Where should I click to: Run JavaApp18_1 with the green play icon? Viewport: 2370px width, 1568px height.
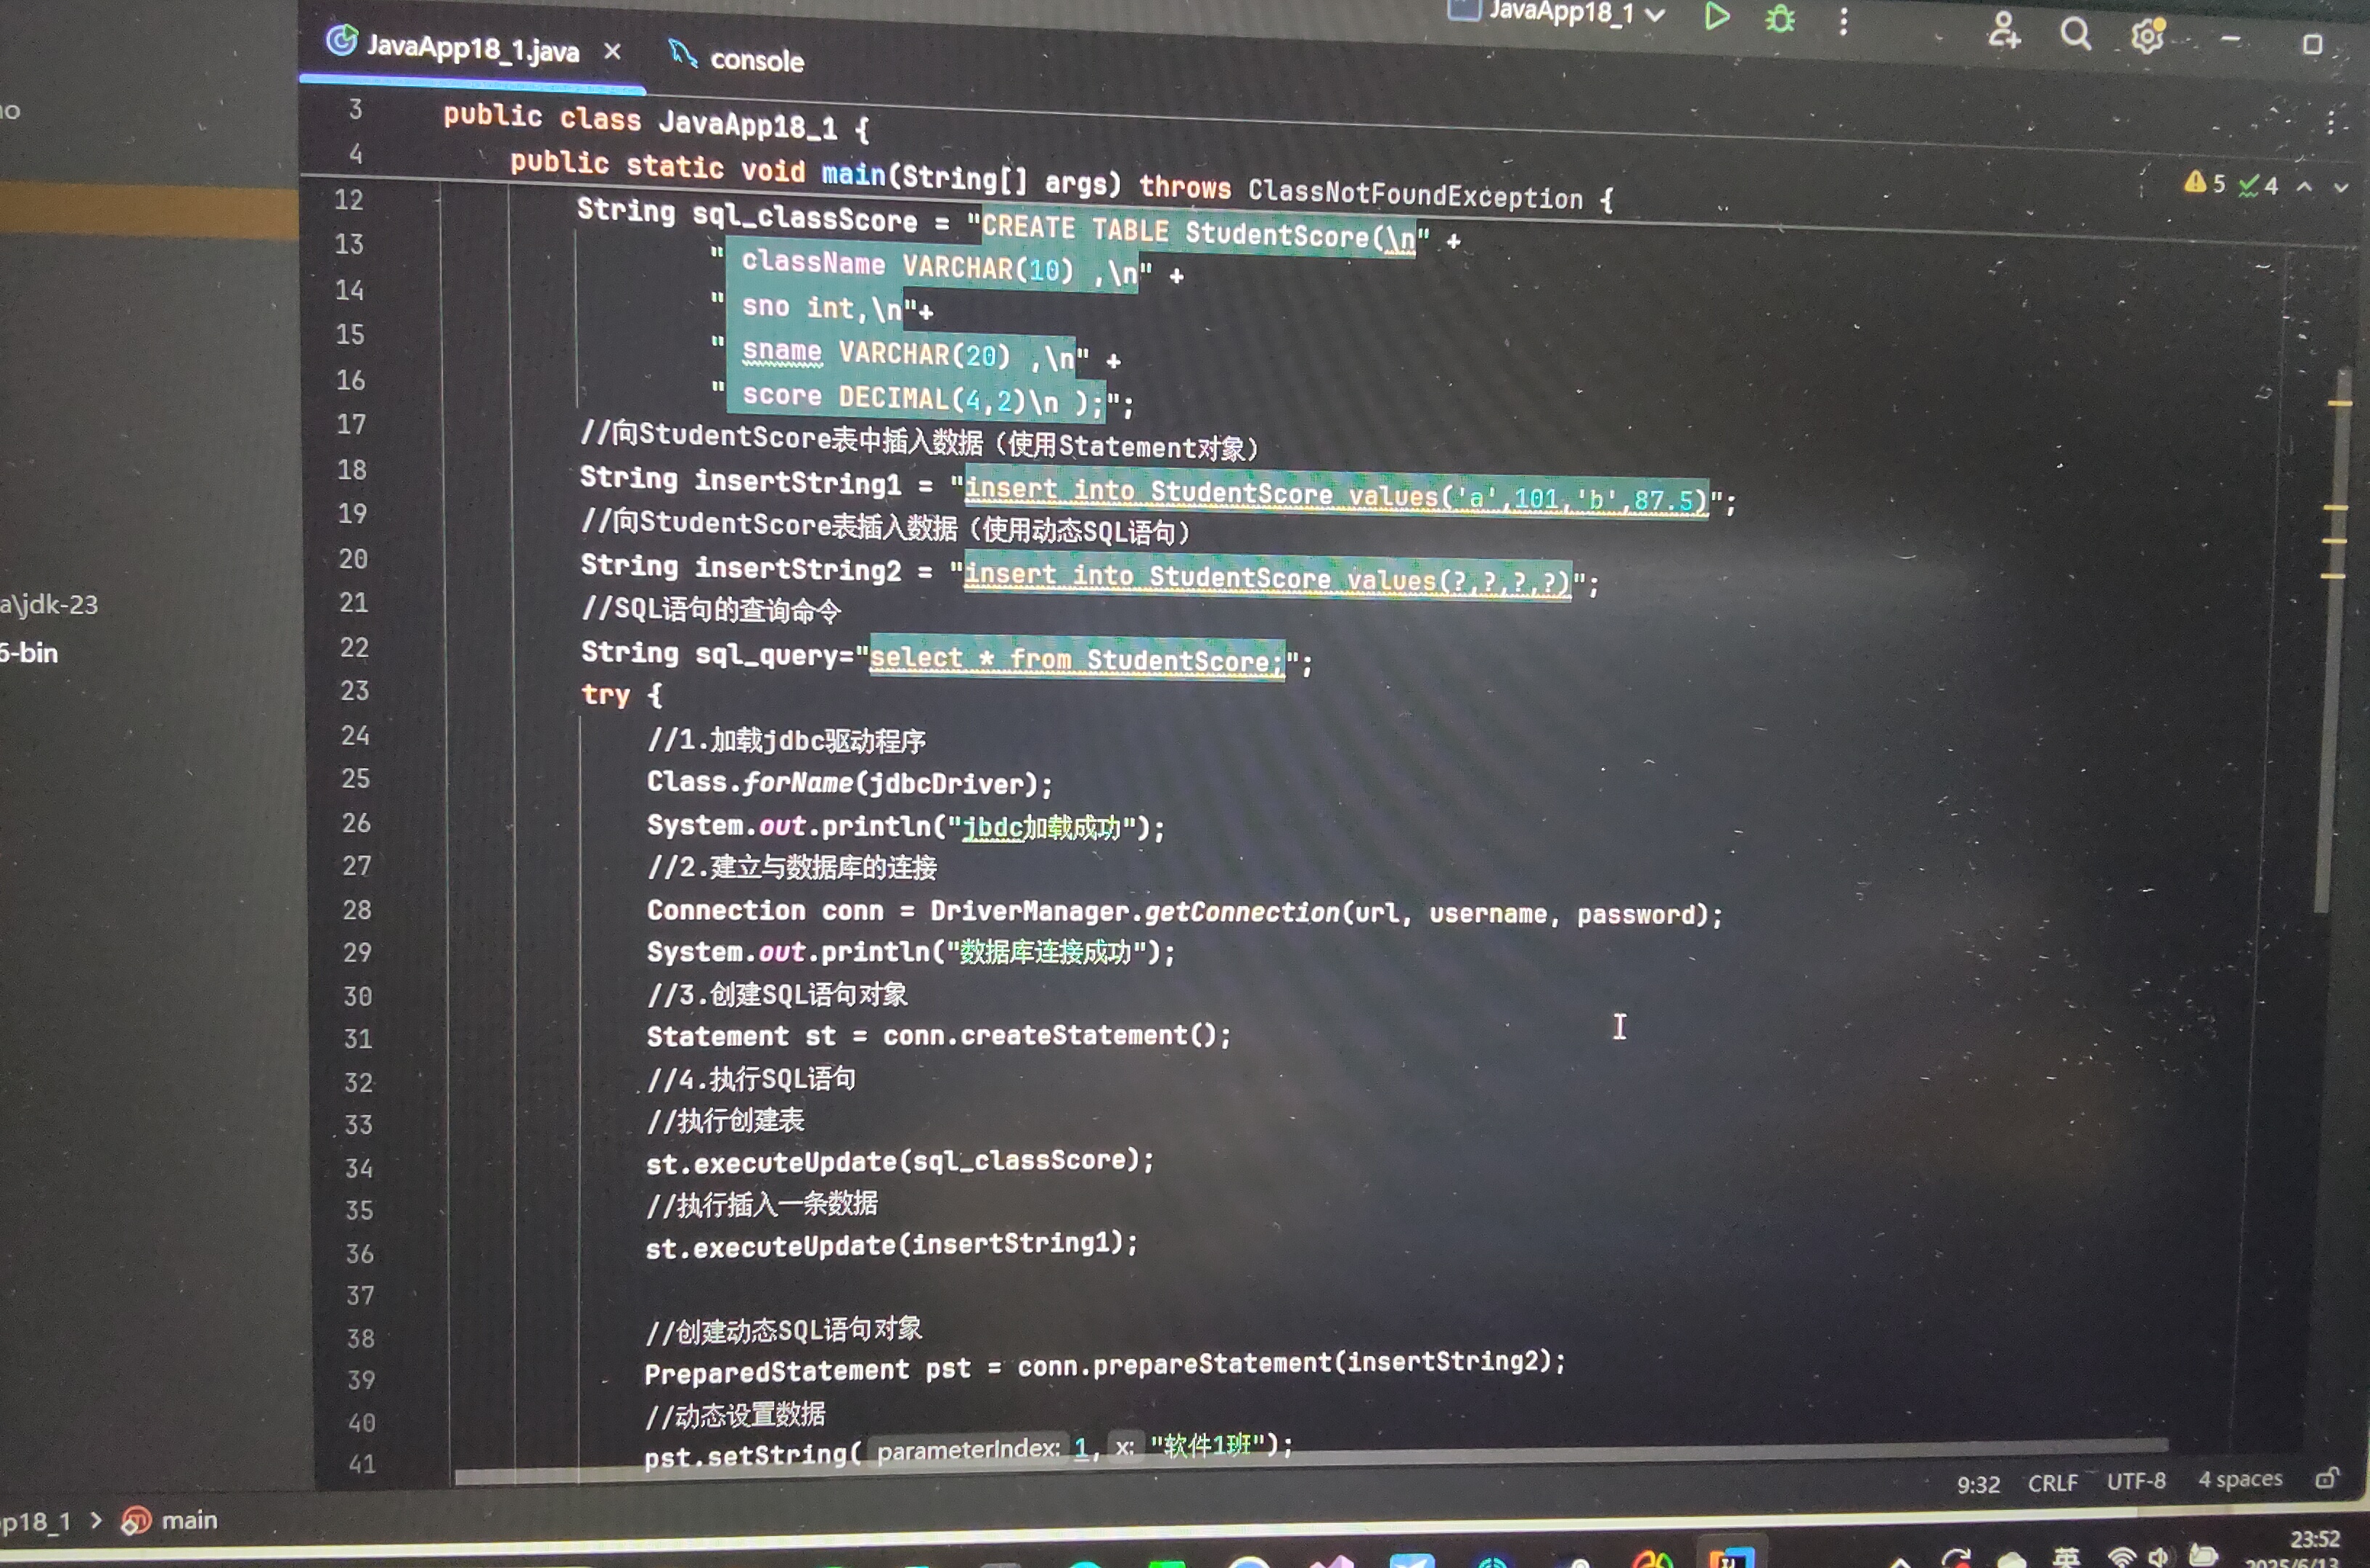coord(1716,17)
